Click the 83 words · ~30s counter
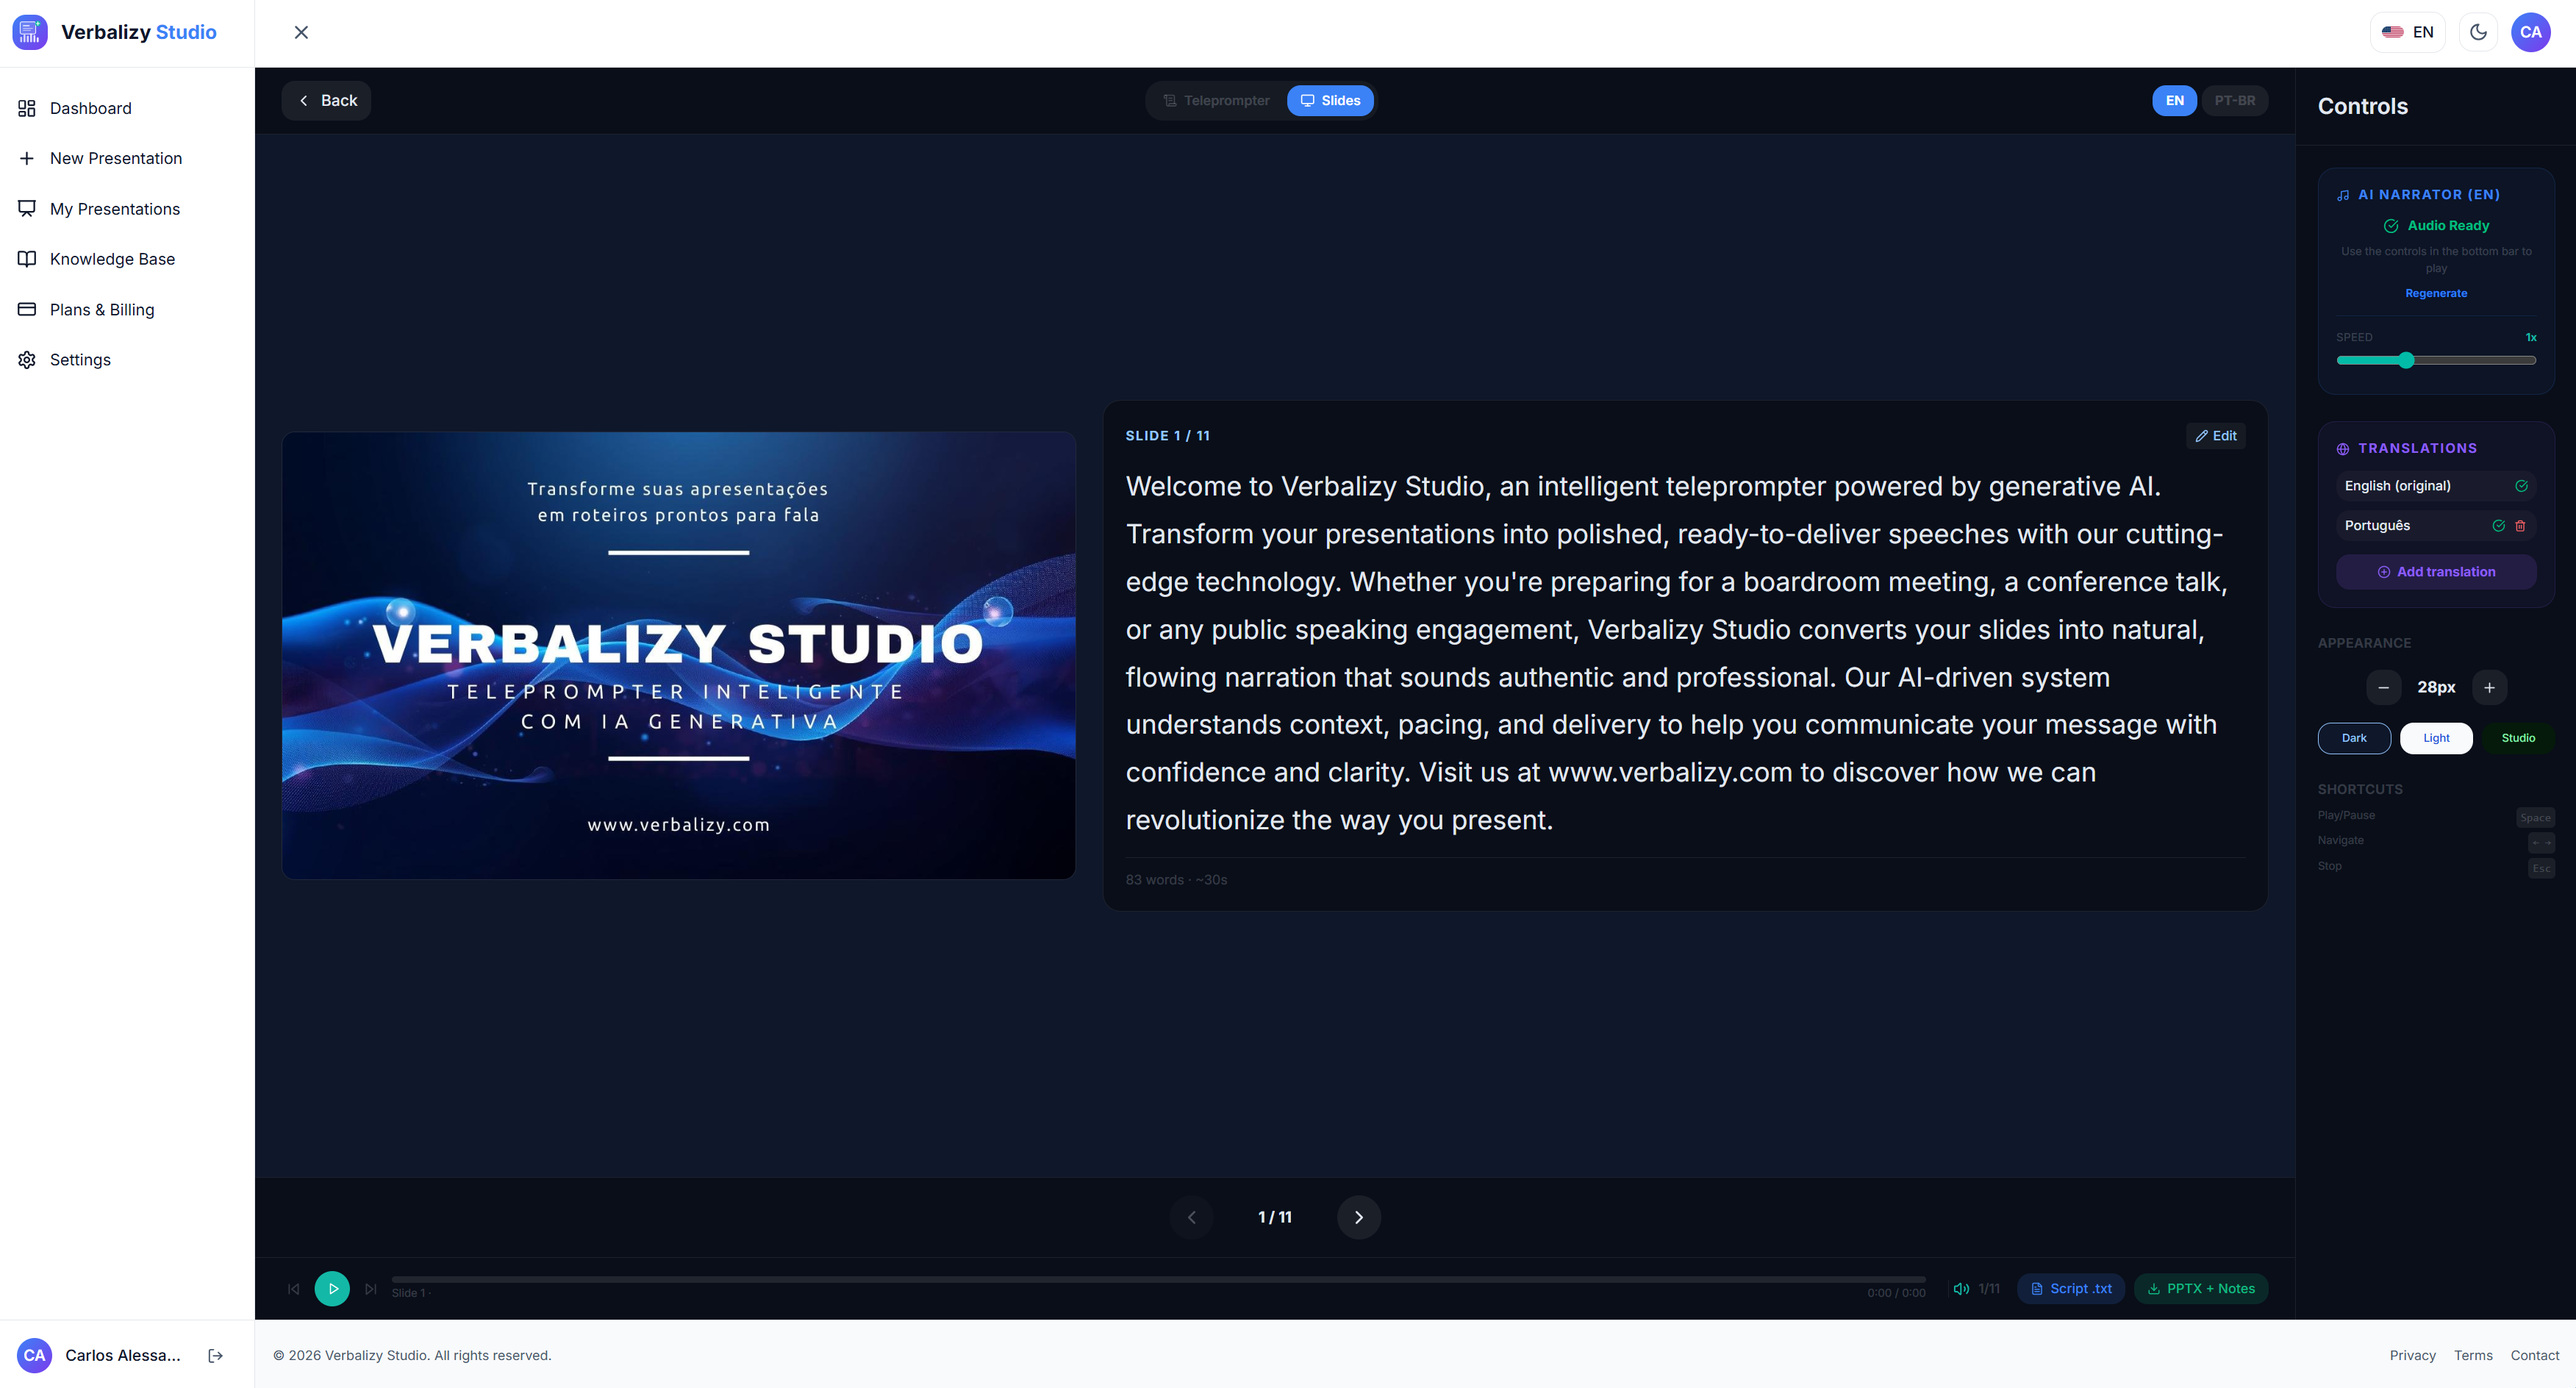The width and height of the screenshot is (2576, 1388). [x=1176, y=880]
